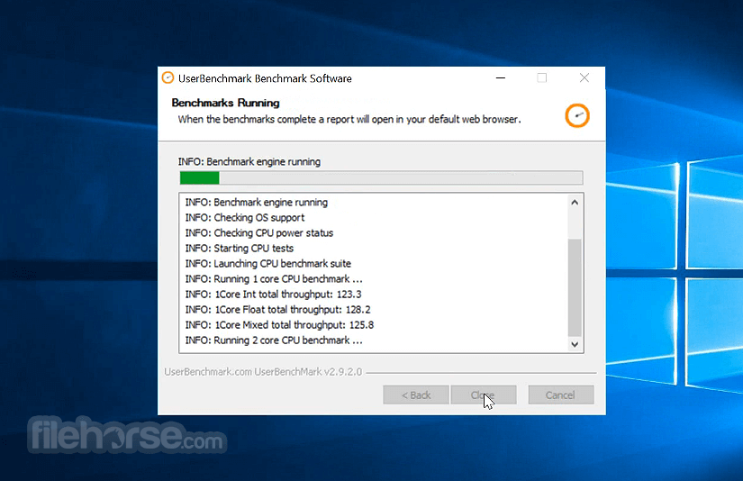Select log line 'Running 2 core CPU benchmark'
The image size is (743, 481).
coord(274,340)
